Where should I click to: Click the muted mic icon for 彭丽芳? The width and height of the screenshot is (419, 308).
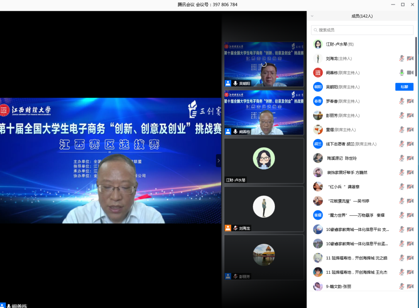click(x=402, y=115)
